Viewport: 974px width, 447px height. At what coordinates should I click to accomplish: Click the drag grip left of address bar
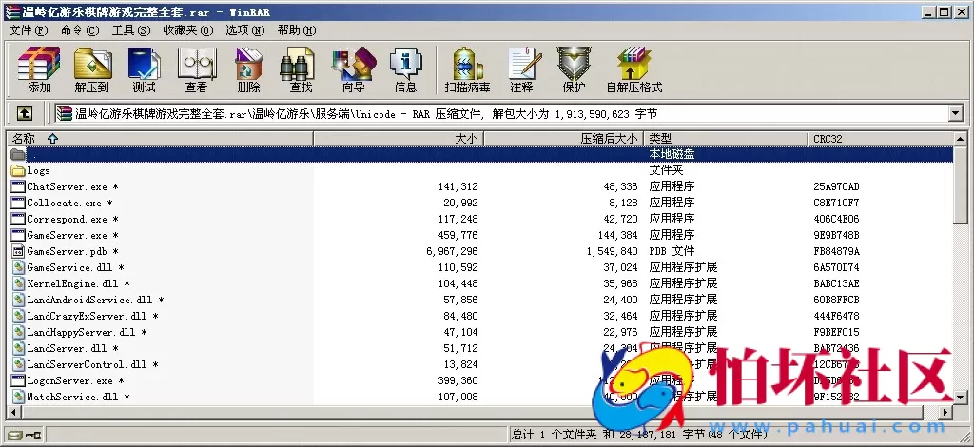pyautogui.click(x=48, y=113)
